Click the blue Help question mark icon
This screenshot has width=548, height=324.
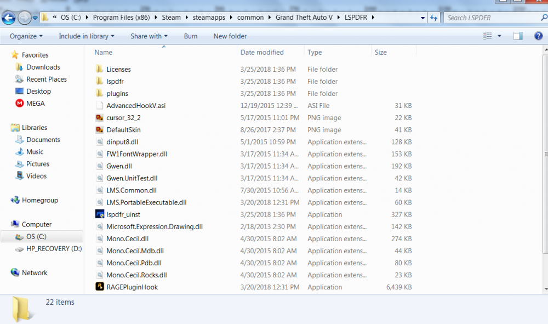(x=538, y=36)
